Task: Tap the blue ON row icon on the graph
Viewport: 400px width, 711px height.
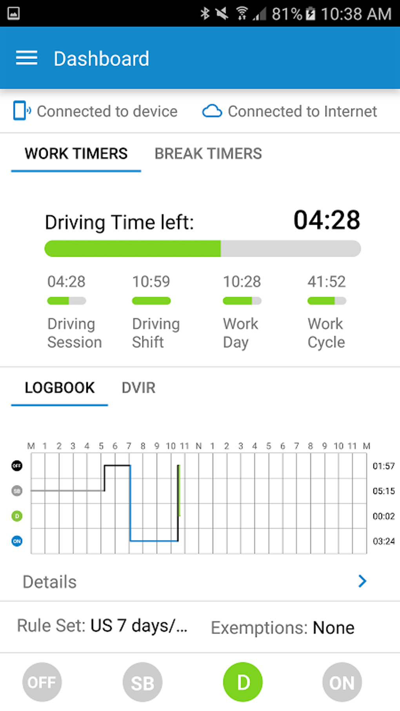Action: pyautogui.click(x=17, y=541)
